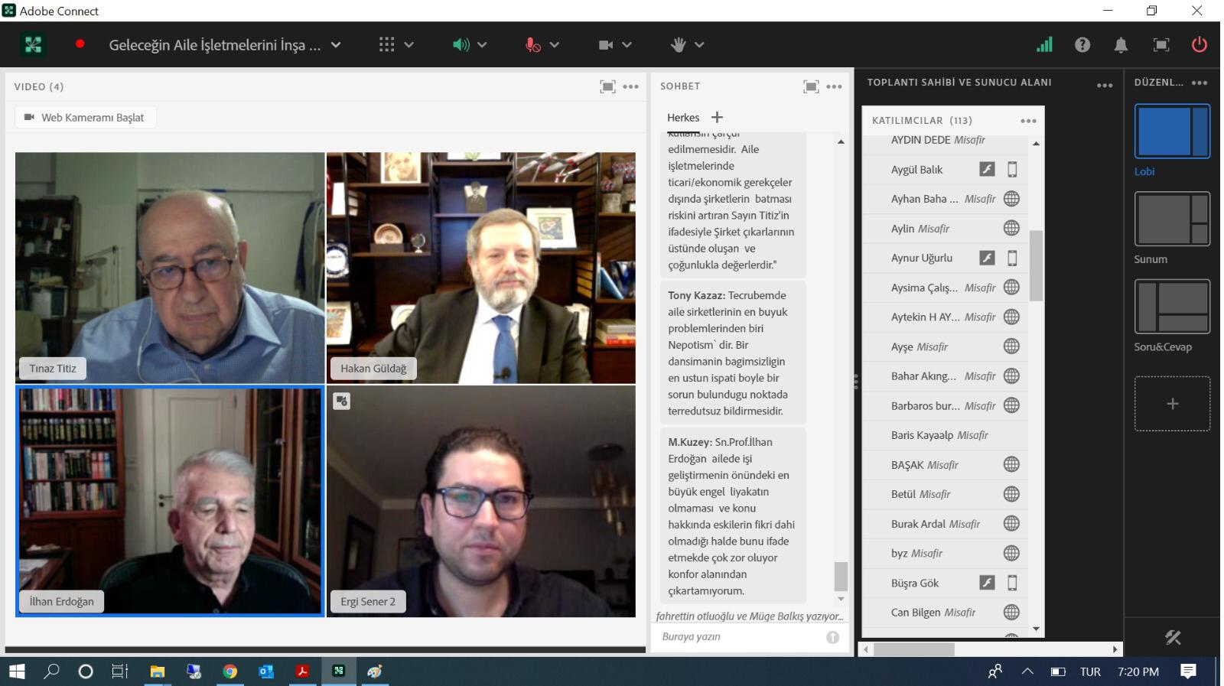
Task: Click the Adobe Connect logo icon
Action: click(x=33, y=45)
